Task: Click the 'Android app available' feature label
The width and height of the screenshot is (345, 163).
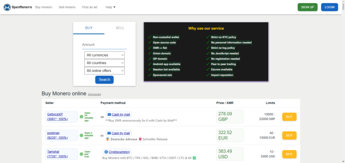Action: tap(166, 64)
